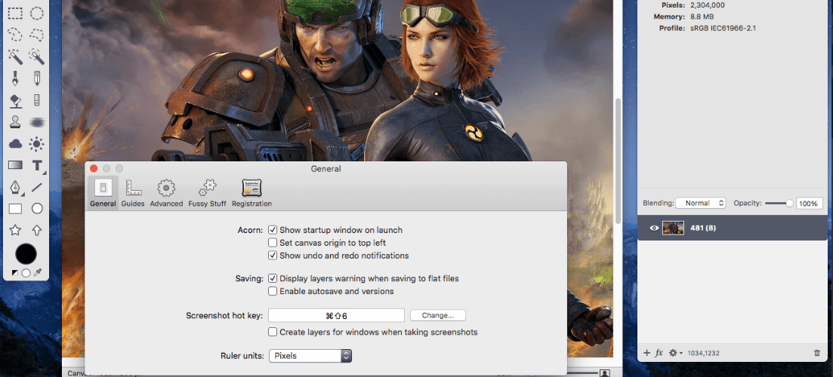
Task: Open the Fussy Stuff preferences tab
Action: 207,194
